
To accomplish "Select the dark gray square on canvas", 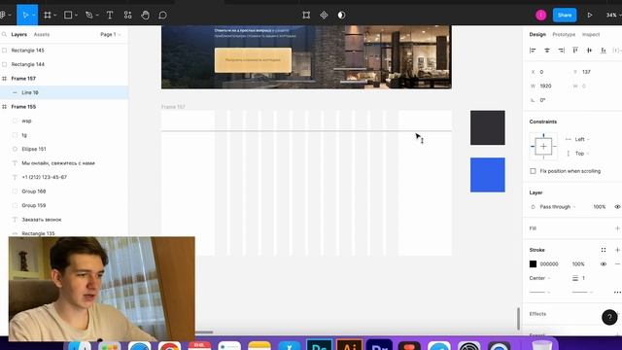I will point(488,127).
